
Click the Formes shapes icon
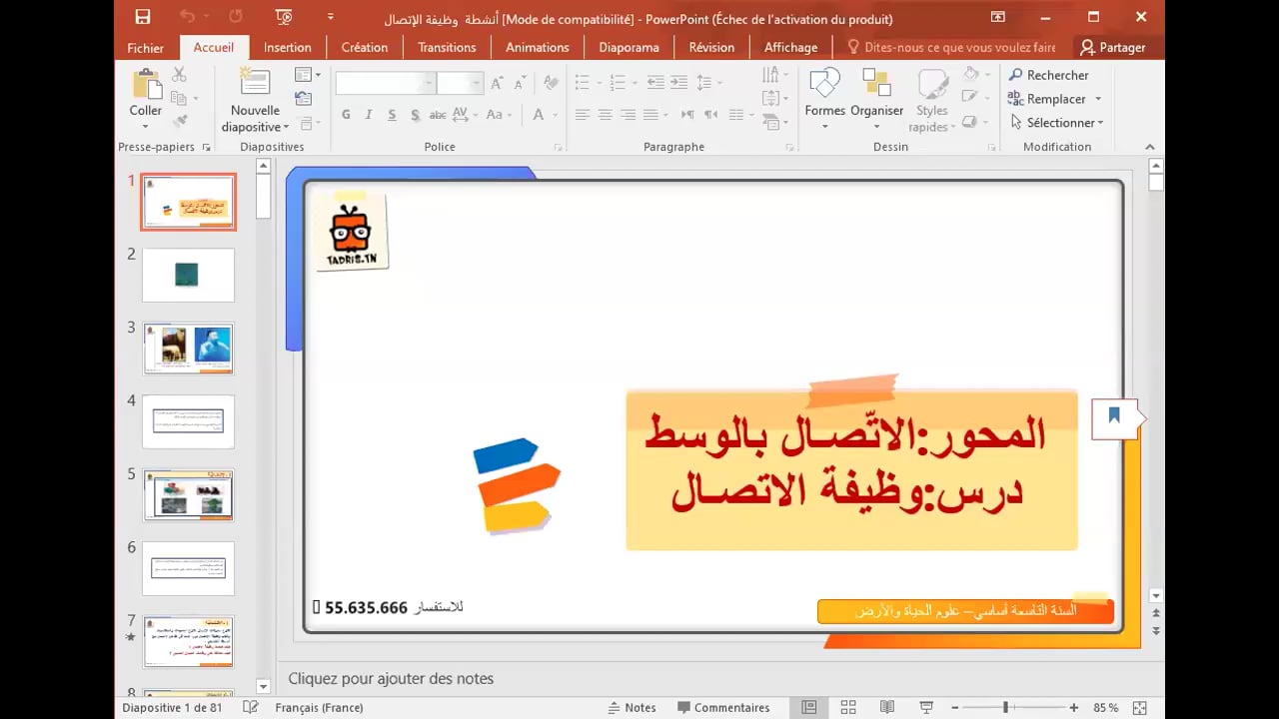click(824, 84)
